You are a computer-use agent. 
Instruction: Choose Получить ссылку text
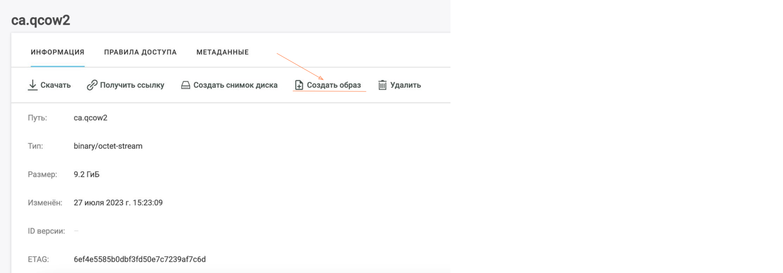(132, 85)
